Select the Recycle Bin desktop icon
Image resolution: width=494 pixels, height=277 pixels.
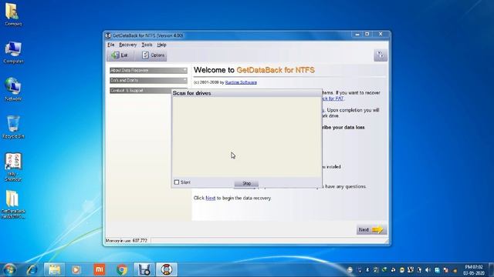(13, 127)
